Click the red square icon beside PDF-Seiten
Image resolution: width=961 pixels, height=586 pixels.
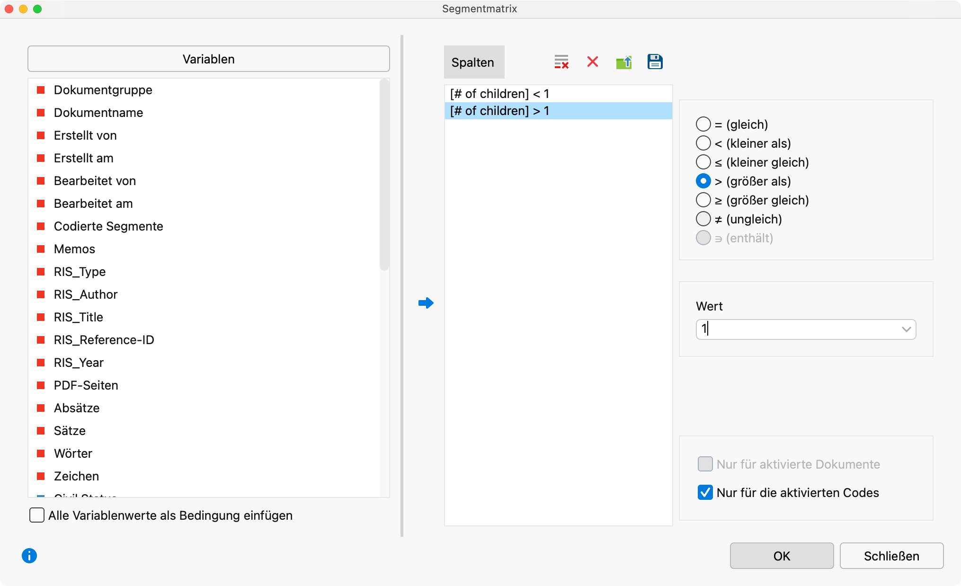[x=41, y=385]
